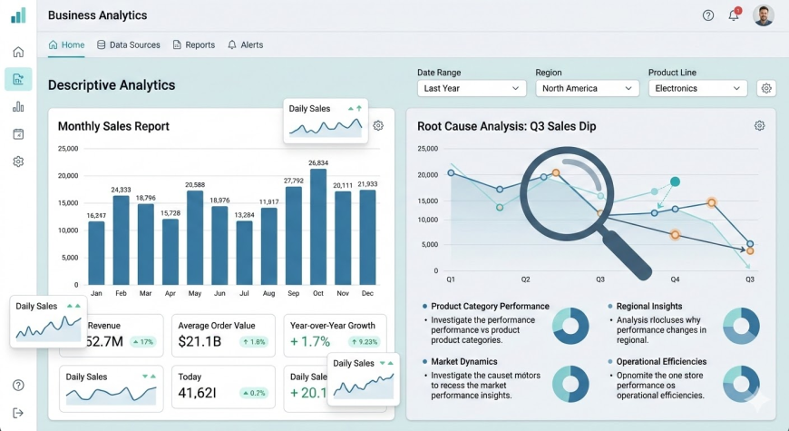Open Root Cause Analysis panel settings gear
The height and width of the screenshot is (431, 789).
click(x=759, y=126)
